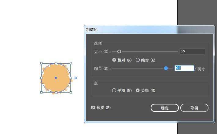Click the top-left bounding box handle
The height and width of the screenshot is (134, 217).
[41, 63]
